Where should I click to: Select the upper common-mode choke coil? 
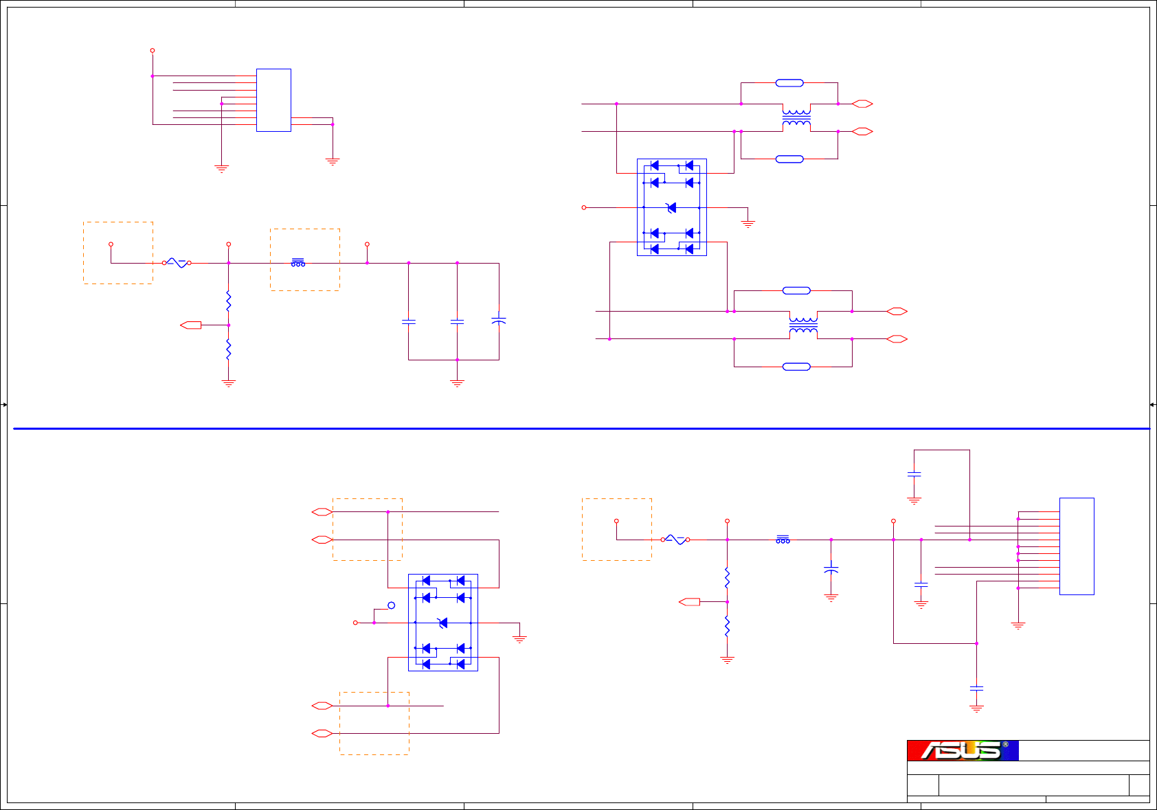coord(796,117)
